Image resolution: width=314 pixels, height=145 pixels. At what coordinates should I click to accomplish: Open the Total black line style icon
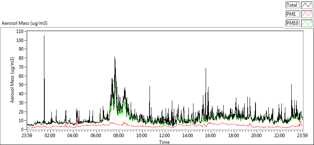coord(307,5)
